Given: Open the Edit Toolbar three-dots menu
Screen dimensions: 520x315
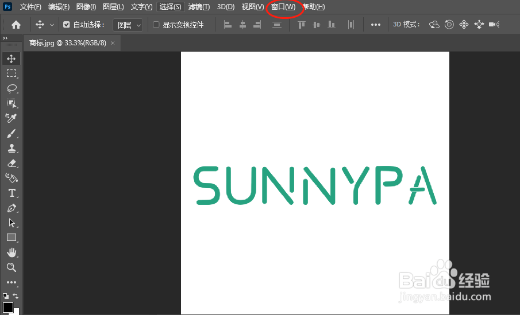Looking at the screenshot, I should [x=11, y=282].
